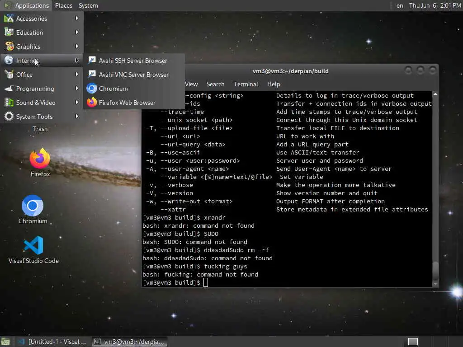Select the Trash desktop label

point(40,129)
